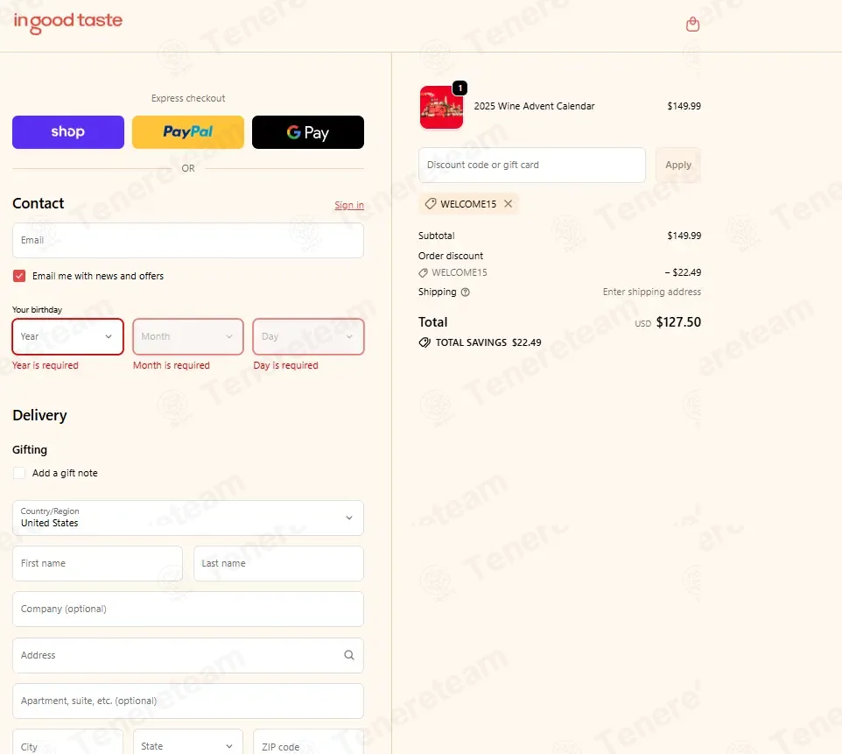The image size is (842, 754).
Task: Click the shipping info help icon
Action: (x=466, y=292)
